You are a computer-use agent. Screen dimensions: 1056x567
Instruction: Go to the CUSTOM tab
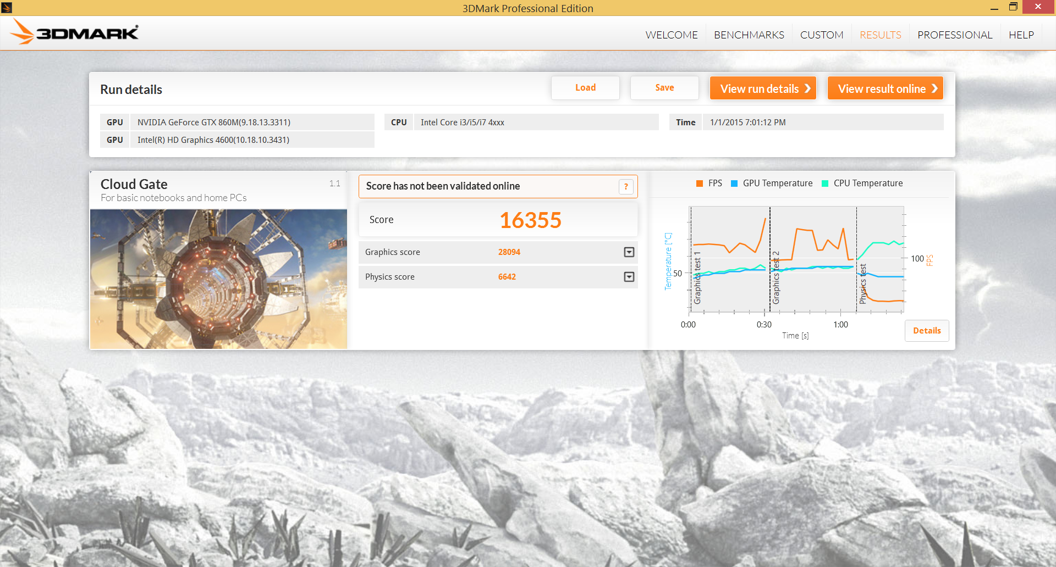pyautogui.click(x=822, y=35)
